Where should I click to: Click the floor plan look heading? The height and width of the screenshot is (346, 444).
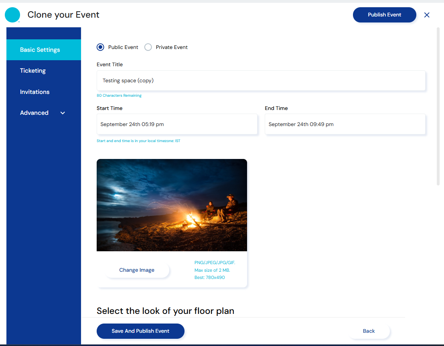click(x=165, y=311)
